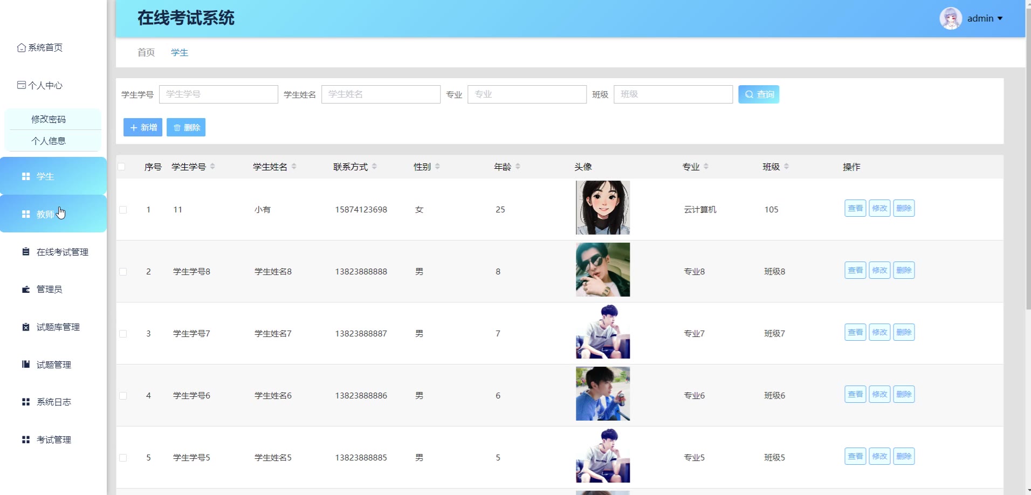Select 管理员 briefcase icon in sidebar
The height and width of the screenshot is (495, 1031).
pos(26,290)
